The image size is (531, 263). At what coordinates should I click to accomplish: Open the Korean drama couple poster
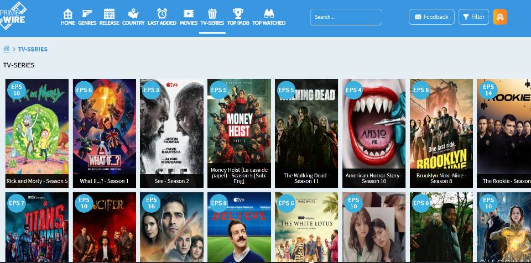374,227
